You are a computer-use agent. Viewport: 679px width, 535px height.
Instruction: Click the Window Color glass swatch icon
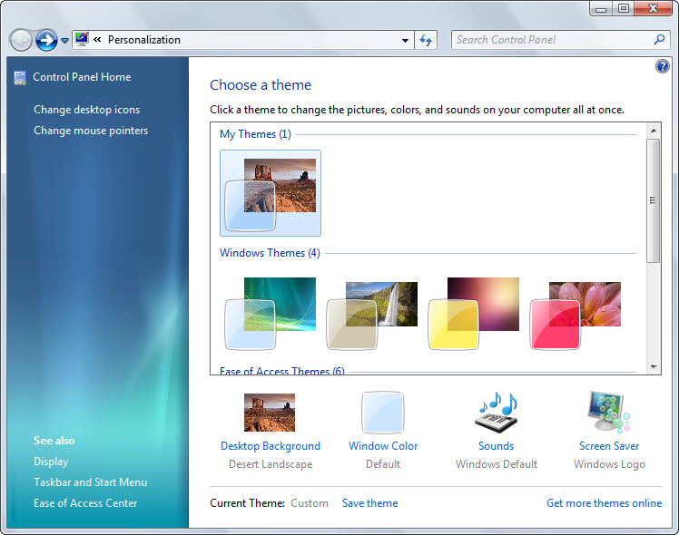click(x=383, y=413)
